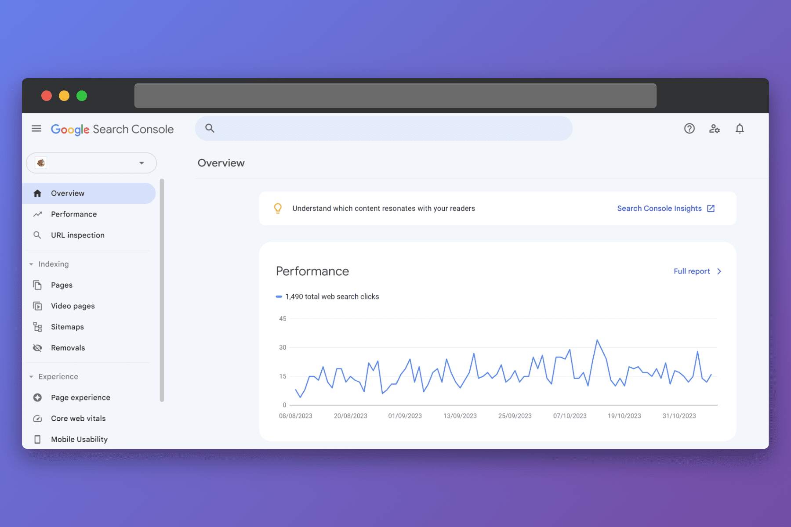This screenshot has height=527, width=791.
Task: Open Removals tool
Action: 89,348
